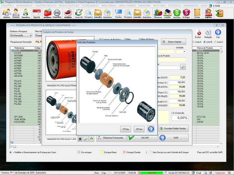Select the Lista B radio button
Screen dimensions: 234x175
click(x=204, y=42)
